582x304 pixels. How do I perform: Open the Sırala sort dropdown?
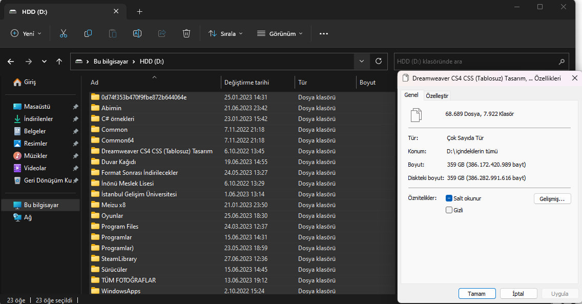click(x=225, y=33)
